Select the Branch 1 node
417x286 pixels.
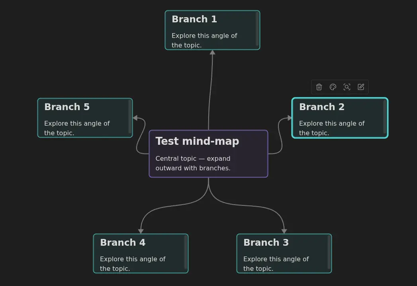pos(212,30)
